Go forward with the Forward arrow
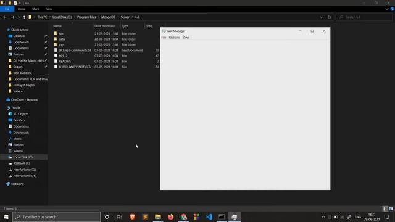 pyautogui.click(x=12, y=17)
